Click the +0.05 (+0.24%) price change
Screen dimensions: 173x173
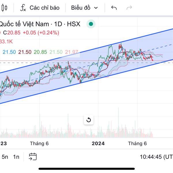coord(41,33)
